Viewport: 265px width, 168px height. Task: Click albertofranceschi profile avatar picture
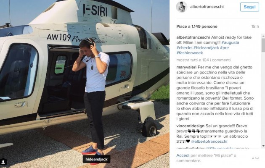[182, 7]
